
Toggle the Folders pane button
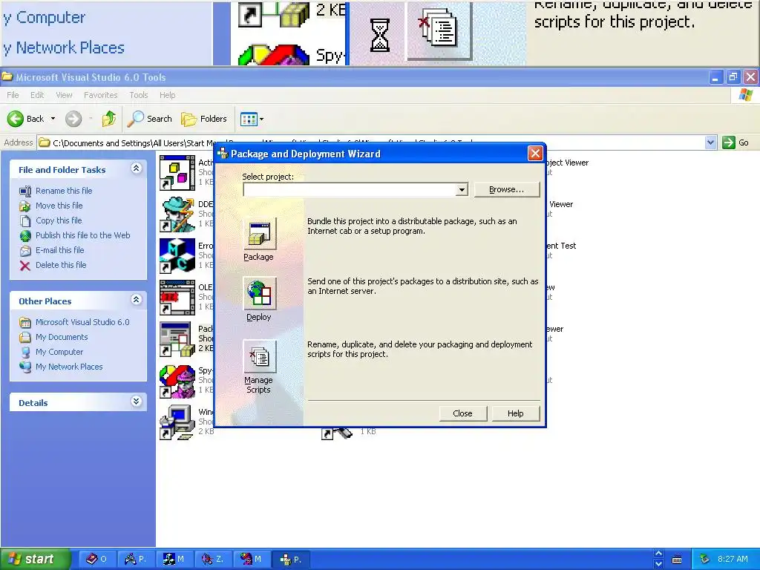203,119
